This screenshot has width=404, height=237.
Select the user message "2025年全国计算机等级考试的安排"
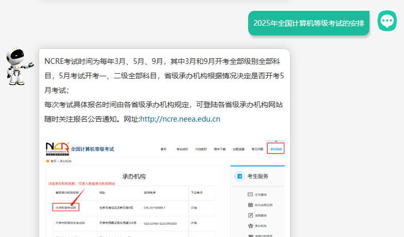point(309,23)
